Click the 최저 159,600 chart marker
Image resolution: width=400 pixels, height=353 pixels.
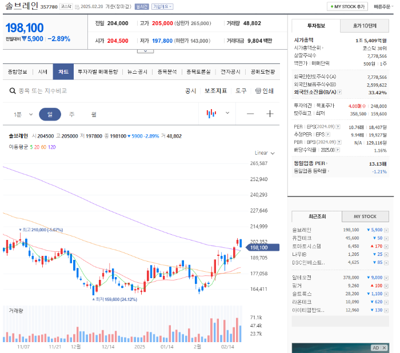coord(114,299)
